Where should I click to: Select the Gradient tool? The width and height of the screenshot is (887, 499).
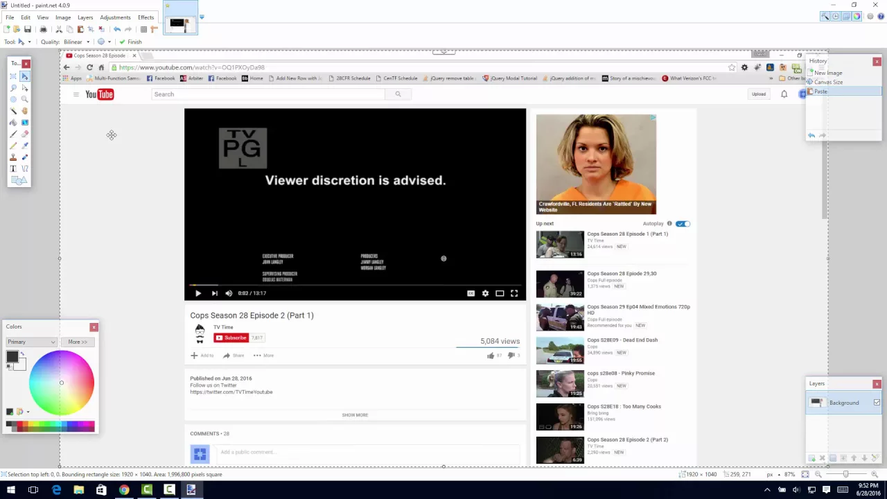click(25, 123)
